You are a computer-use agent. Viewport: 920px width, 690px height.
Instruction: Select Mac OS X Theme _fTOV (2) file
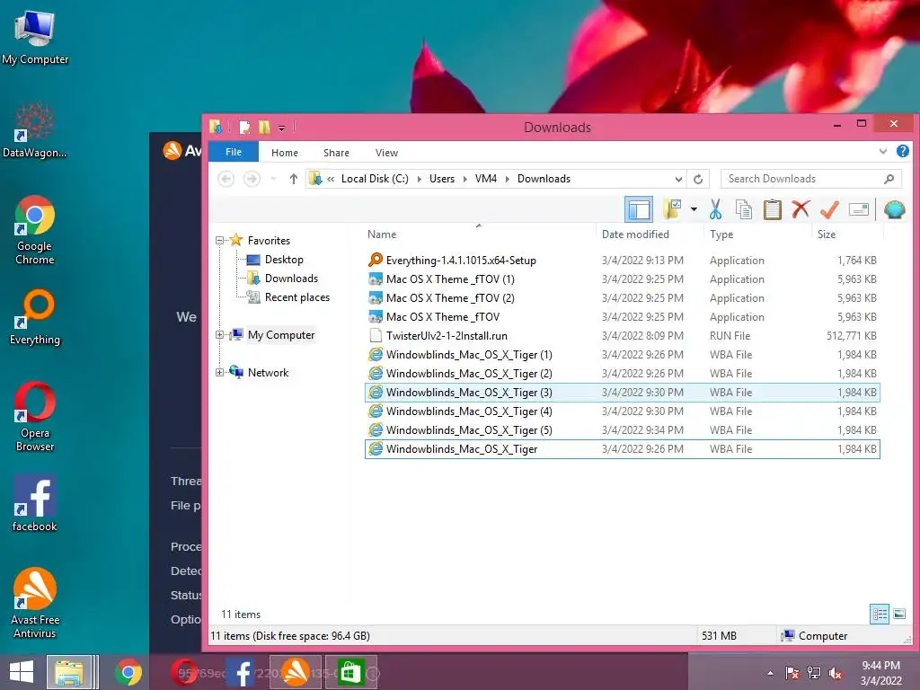622,298
